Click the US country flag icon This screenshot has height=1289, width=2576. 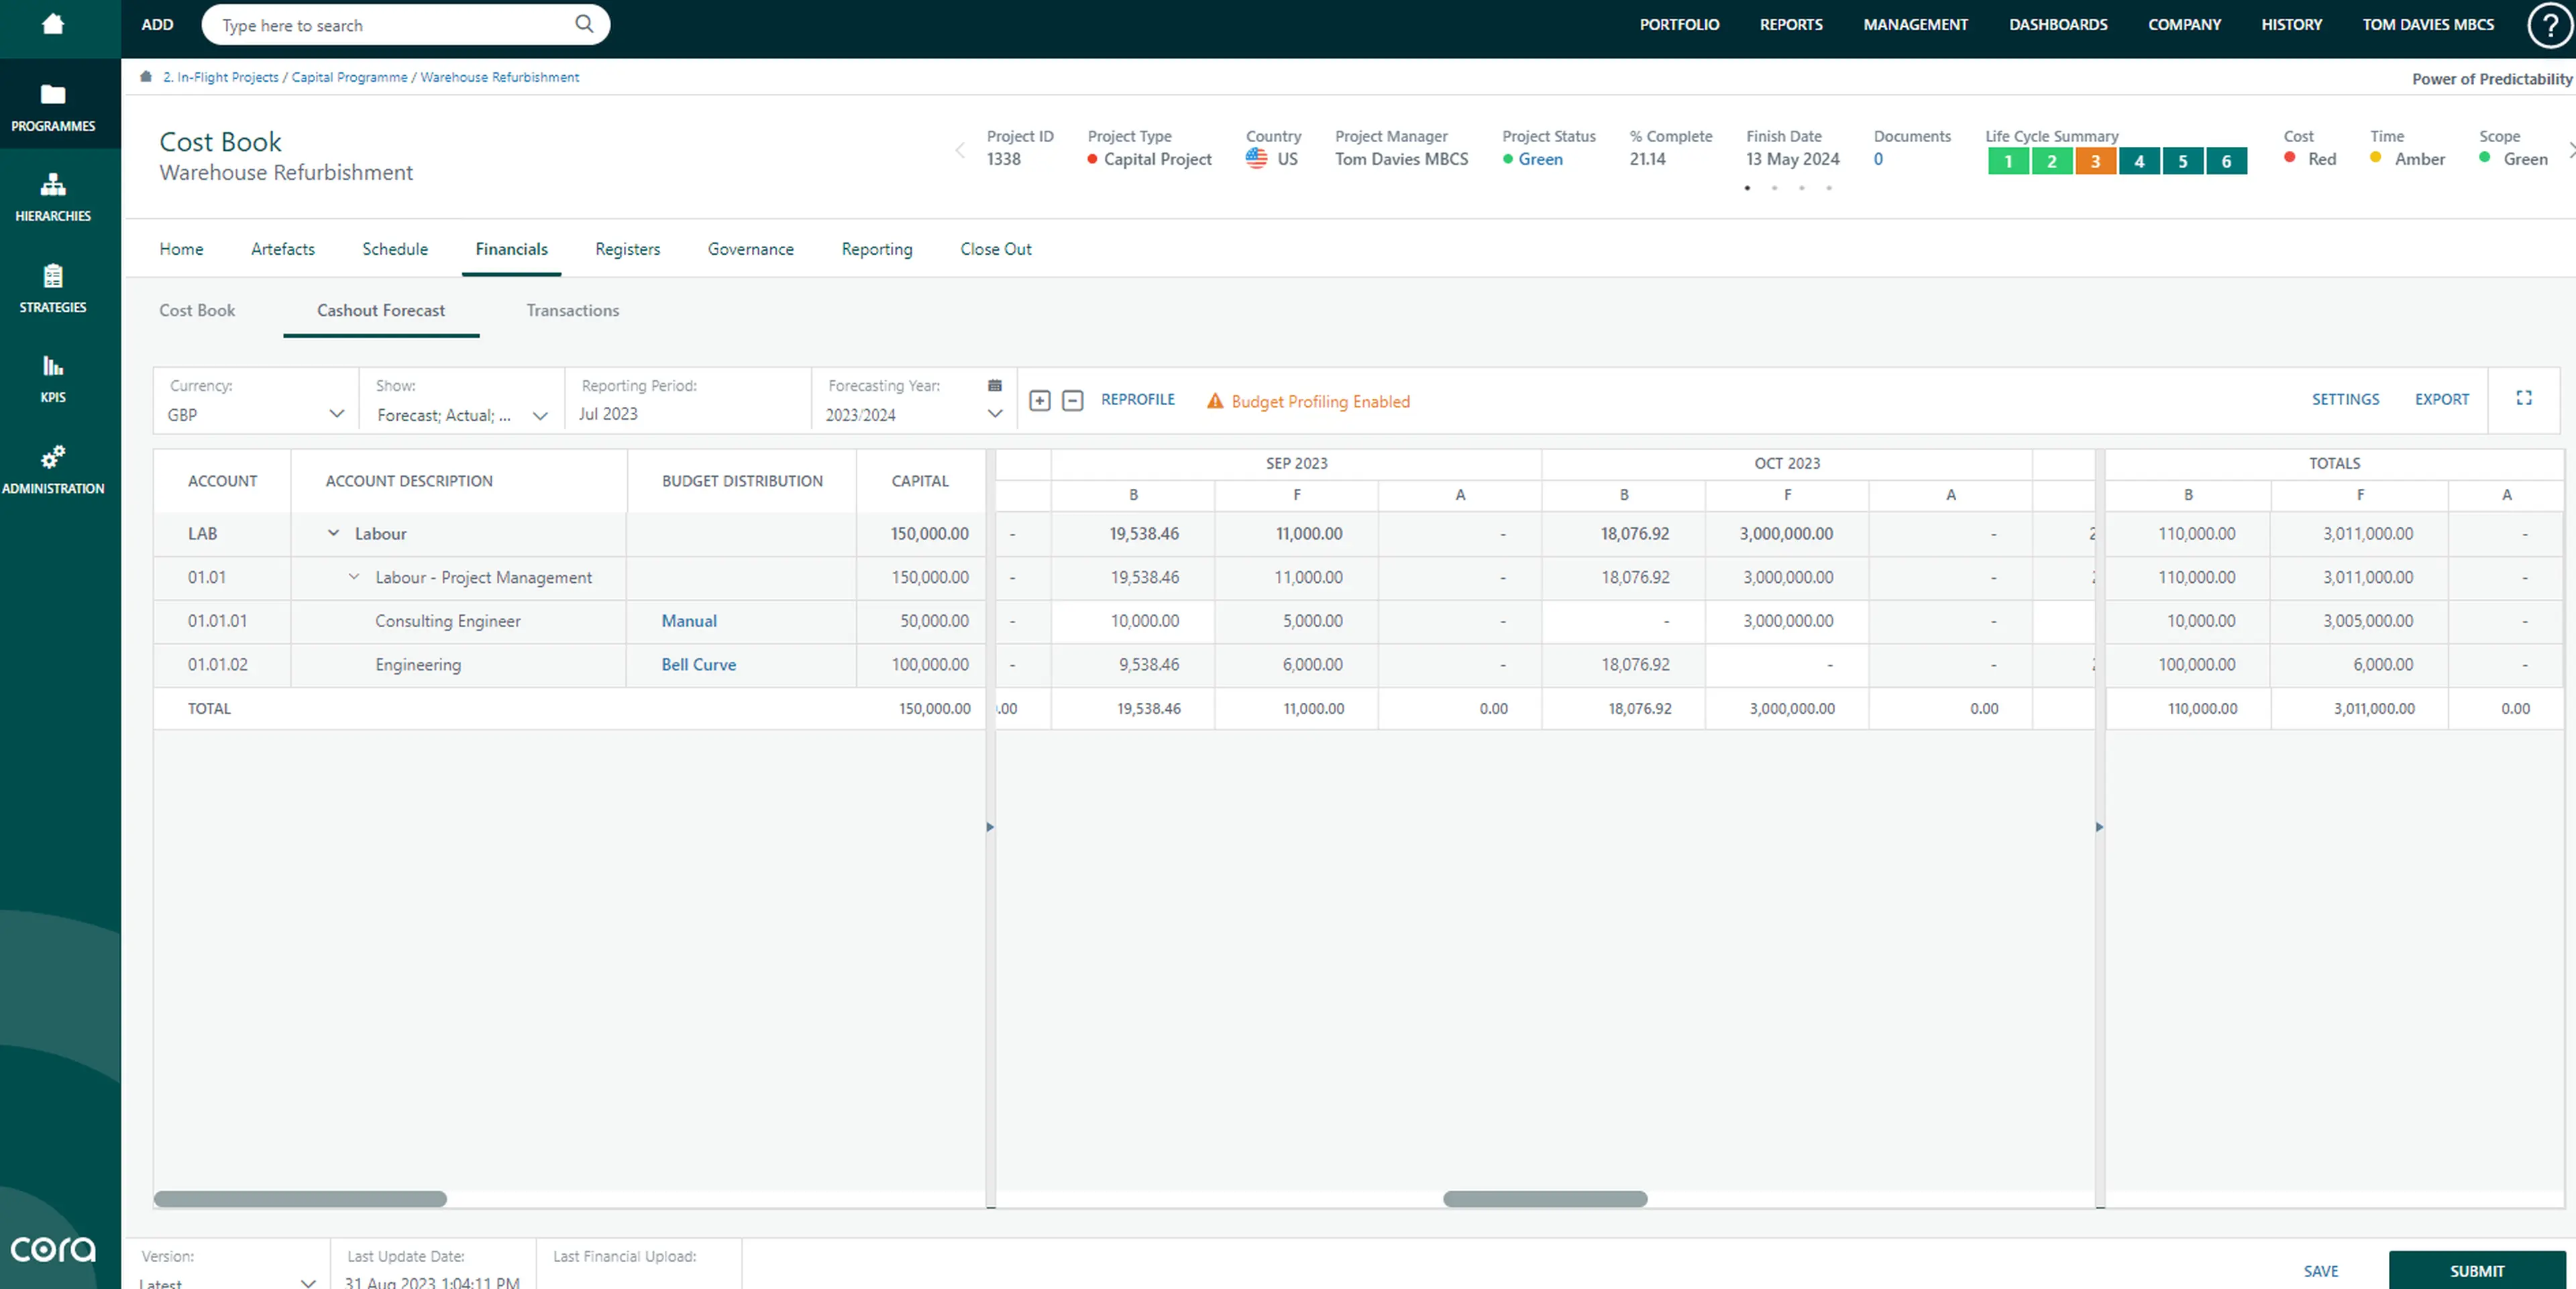coord(1256,158)
